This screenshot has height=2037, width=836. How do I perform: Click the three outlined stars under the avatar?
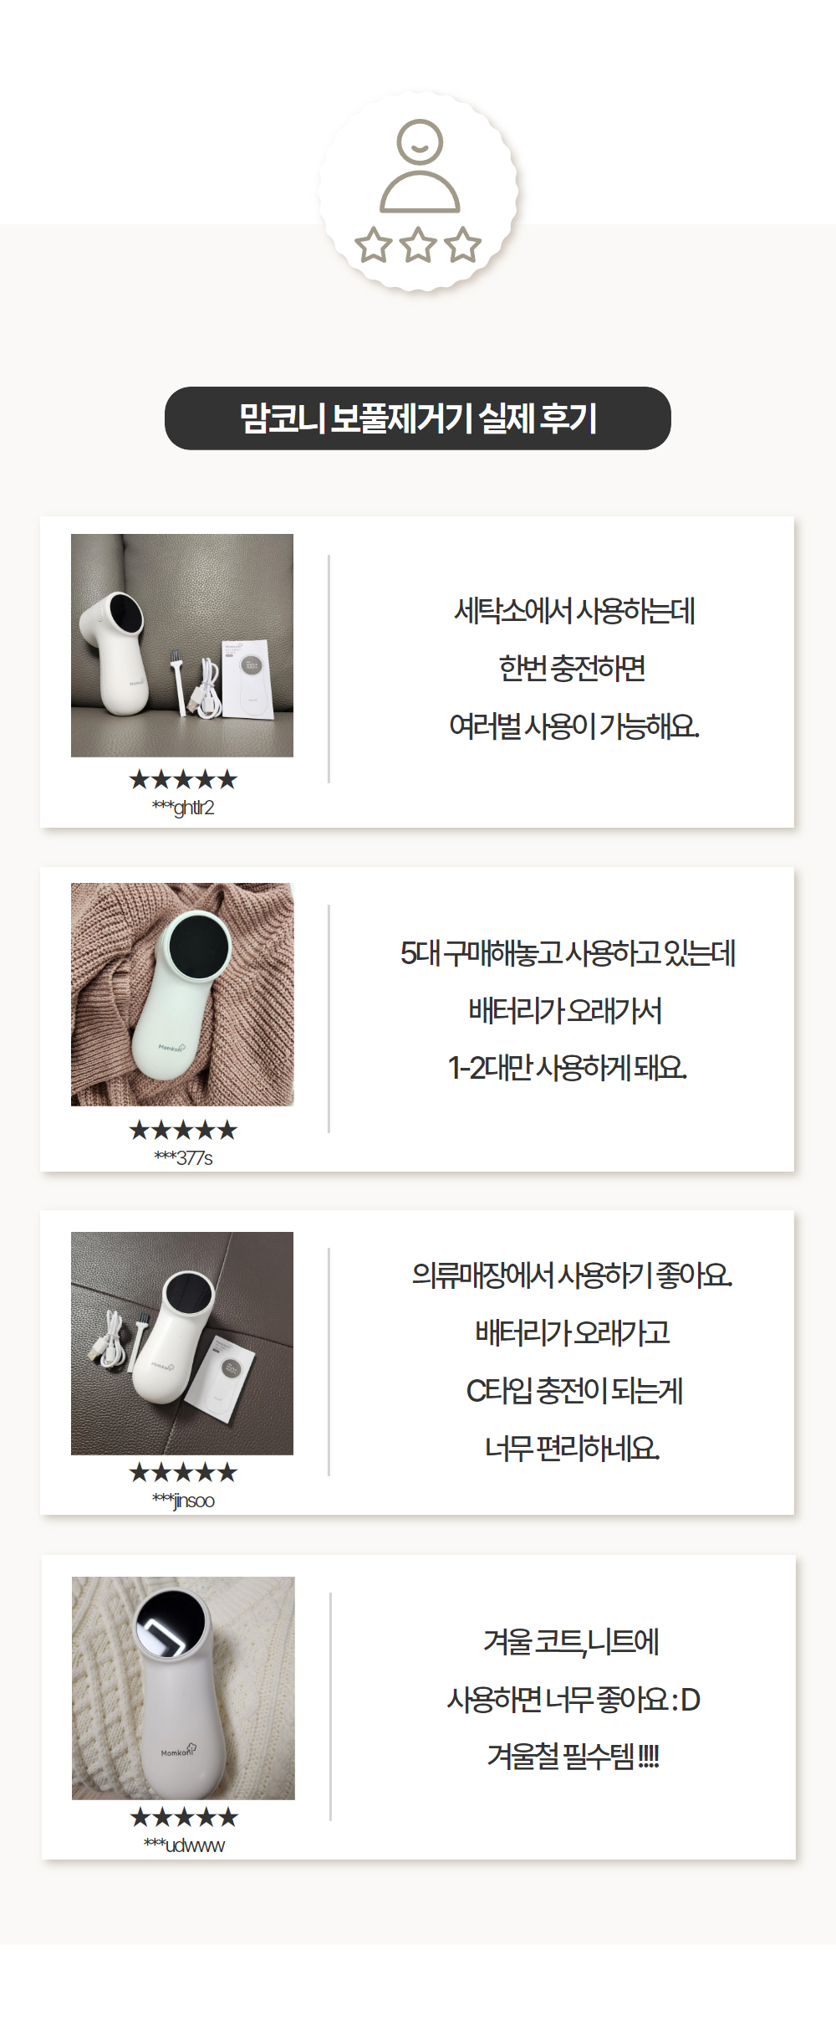(x=418, y=245)
